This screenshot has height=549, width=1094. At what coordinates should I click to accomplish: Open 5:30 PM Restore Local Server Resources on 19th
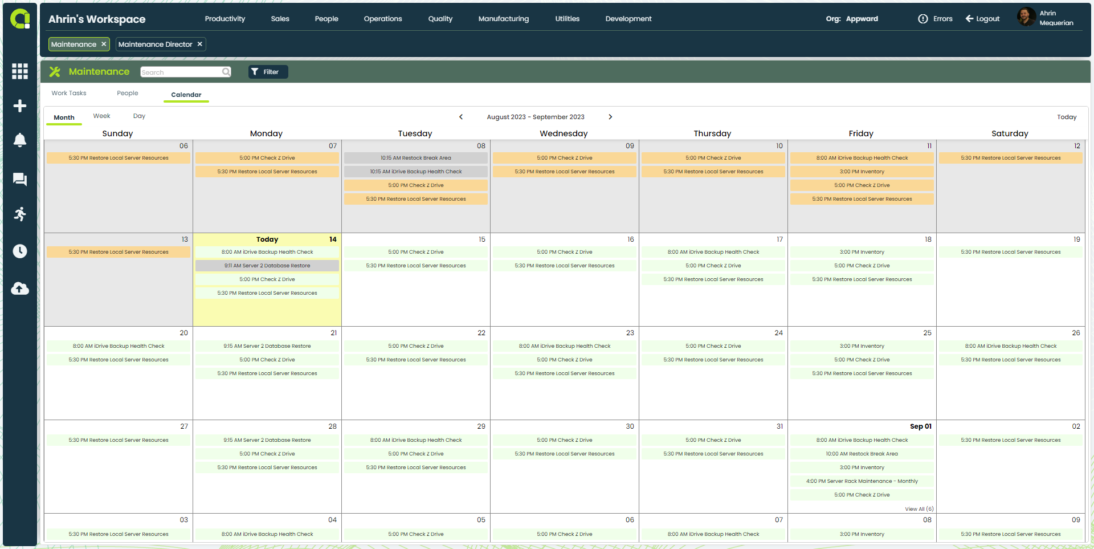pos(1011,252)
